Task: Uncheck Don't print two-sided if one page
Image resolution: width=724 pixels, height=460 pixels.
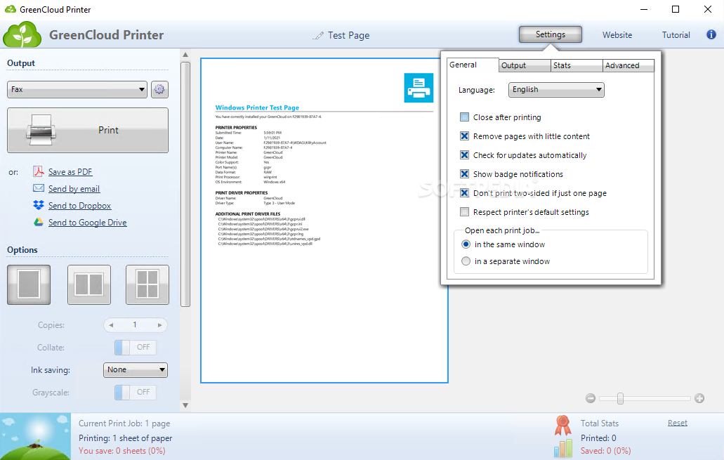Action: coord(464,193)
